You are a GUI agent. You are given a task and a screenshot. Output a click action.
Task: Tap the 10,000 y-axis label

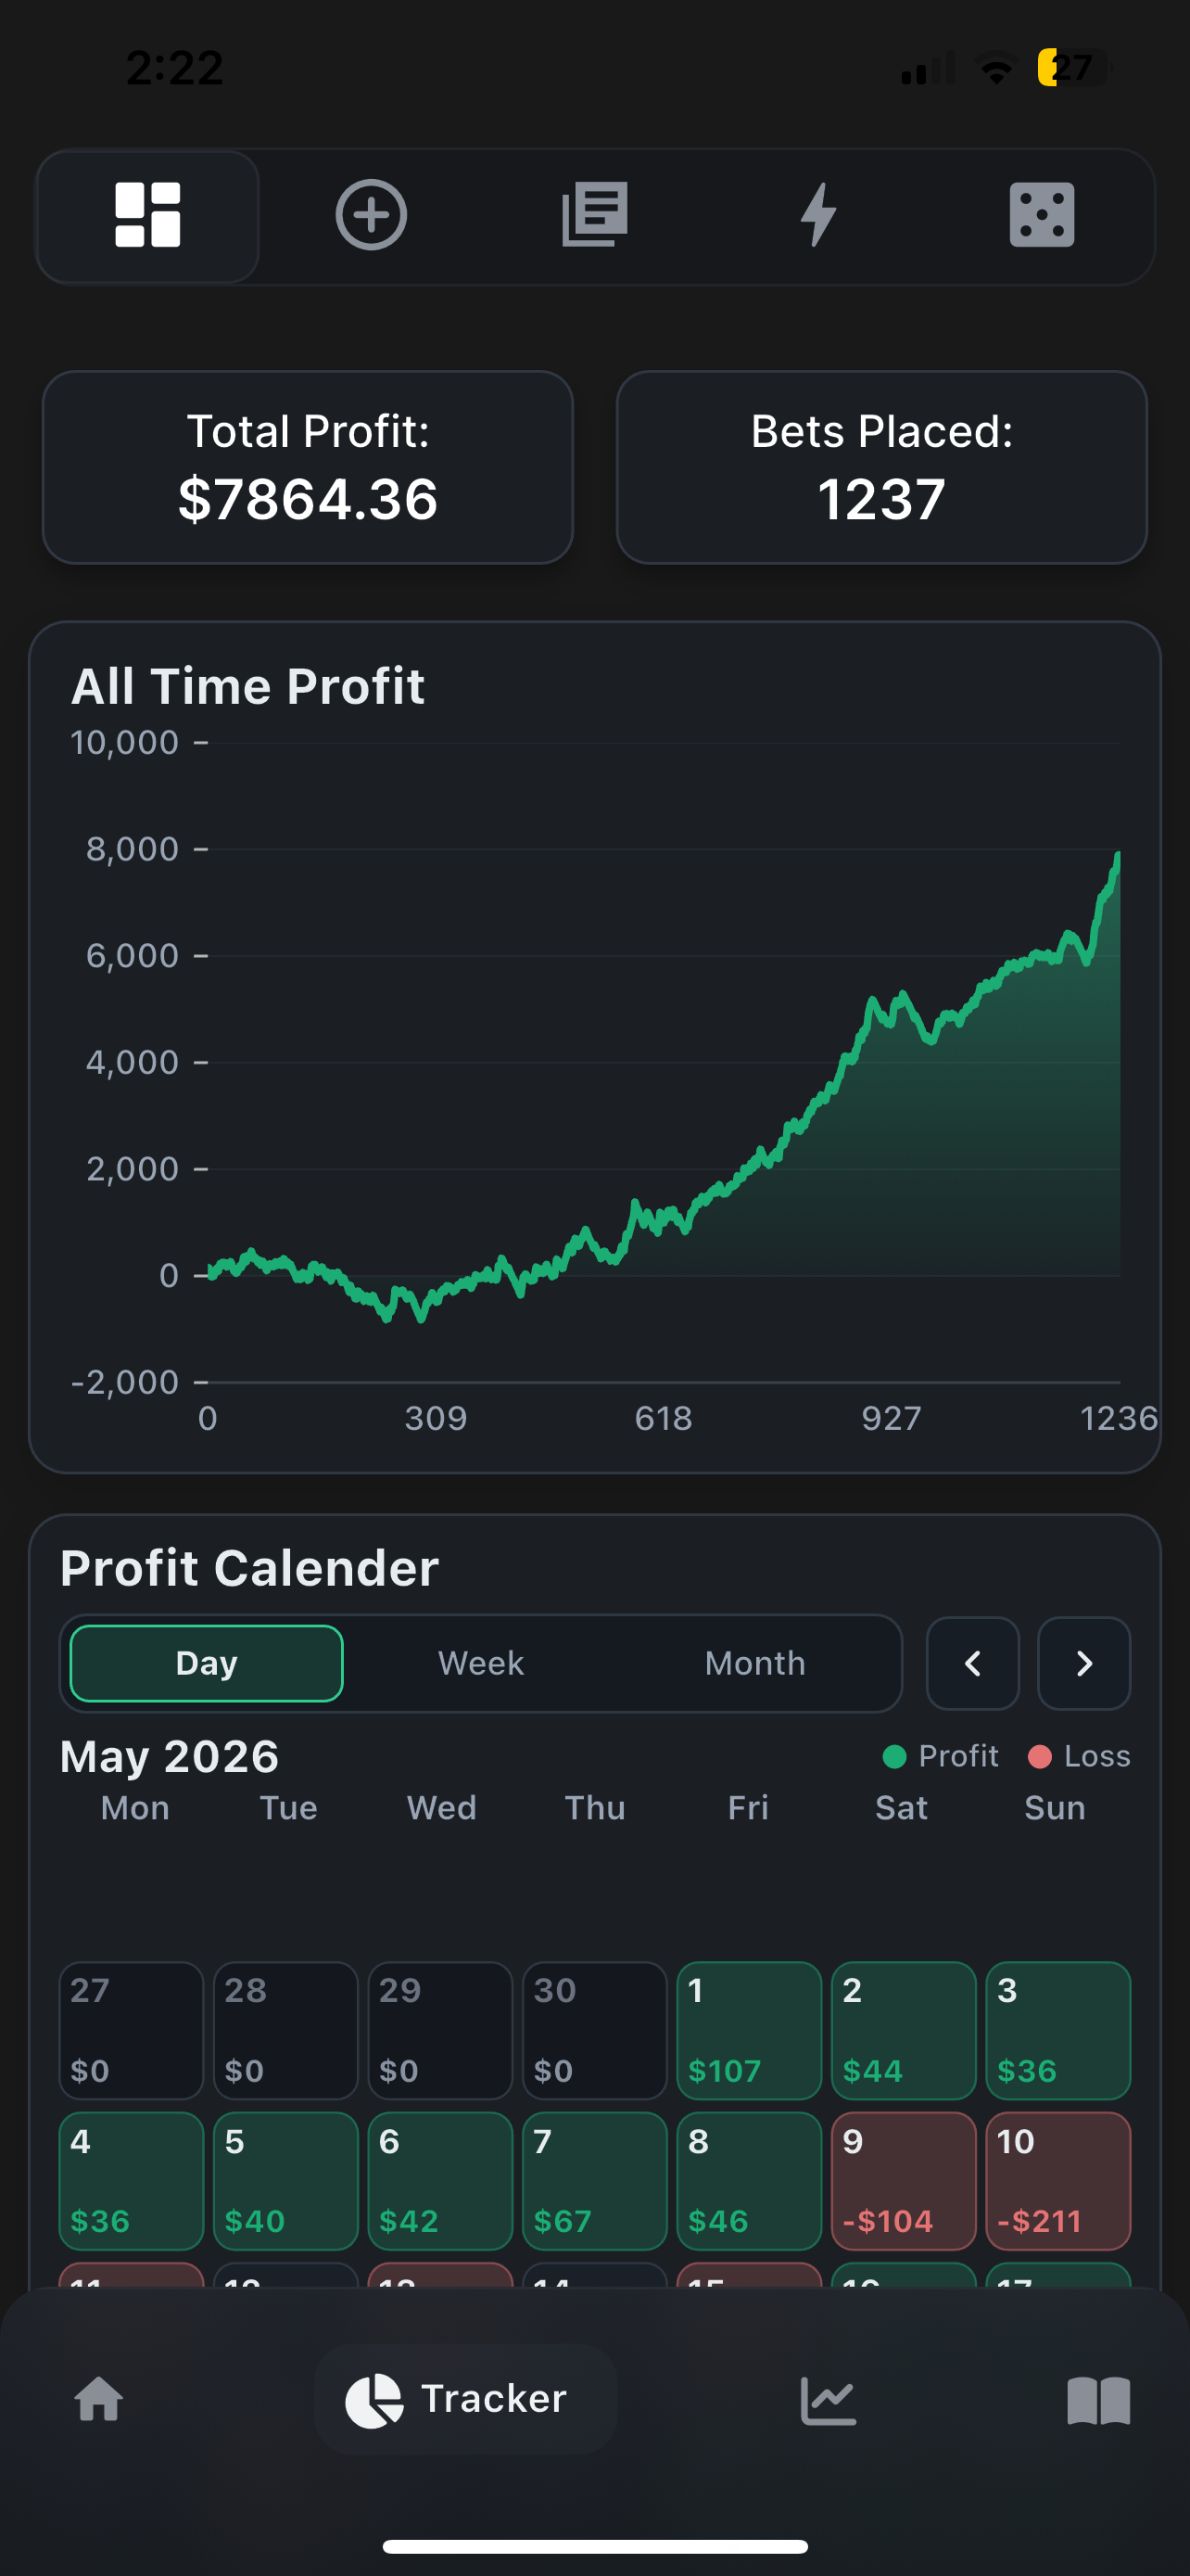coord(125,742)
